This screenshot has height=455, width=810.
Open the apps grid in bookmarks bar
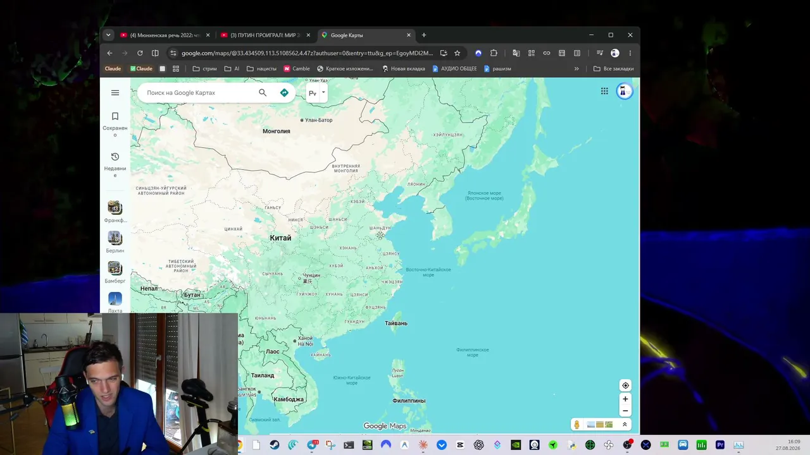pyautogui.click(x=176, y=69)
